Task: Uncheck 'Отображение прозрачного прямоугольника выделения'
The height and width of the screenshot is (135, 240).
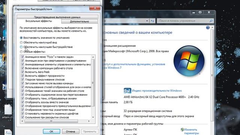Action: 22,106
